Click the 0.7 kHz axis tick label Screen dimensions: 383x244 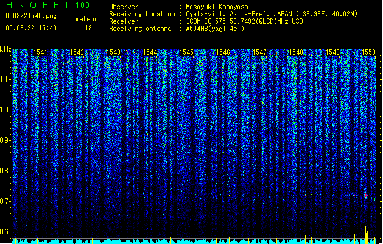(x=5, y=201)
